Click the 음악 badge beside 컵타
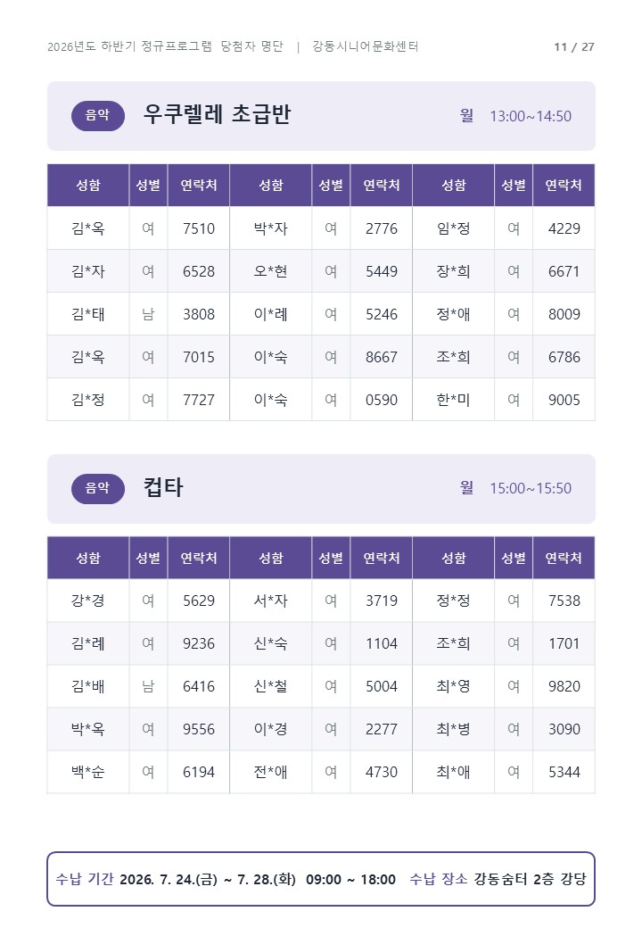 (97, 488)
